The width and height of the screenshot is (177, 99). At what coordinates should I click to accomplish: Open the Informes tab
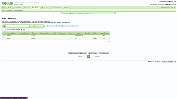(67, 8)
